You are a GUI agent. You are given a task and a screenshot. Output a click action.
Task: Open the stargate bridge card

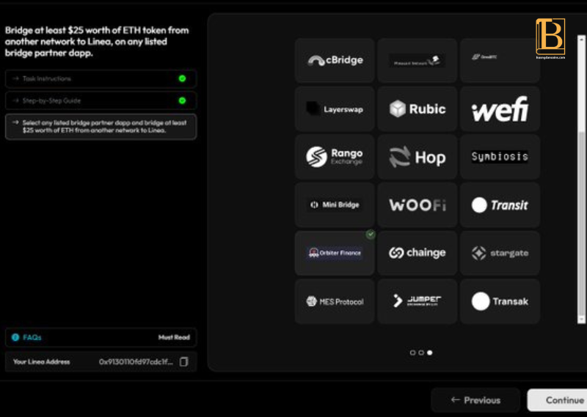pyautogui.click(x=500, y=253)
